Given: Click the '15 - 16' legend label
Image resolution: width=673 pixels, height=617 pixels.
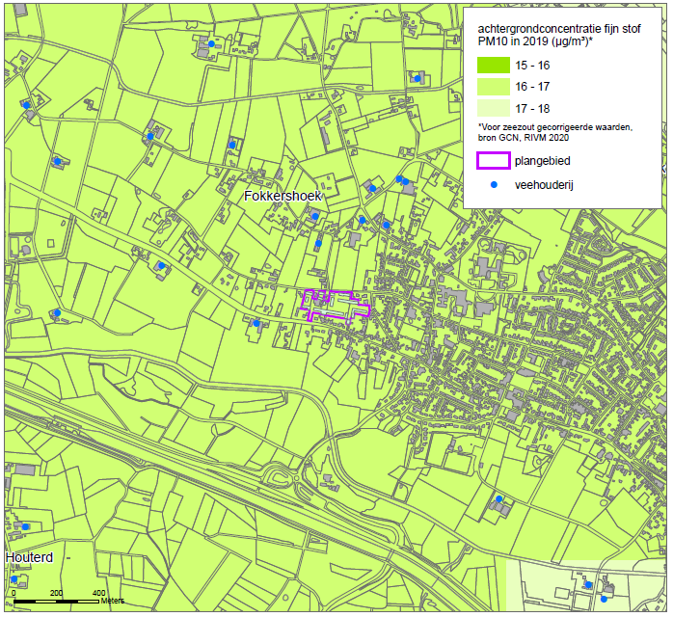Looking at the screenshot, I should click(x=532, y=66).
